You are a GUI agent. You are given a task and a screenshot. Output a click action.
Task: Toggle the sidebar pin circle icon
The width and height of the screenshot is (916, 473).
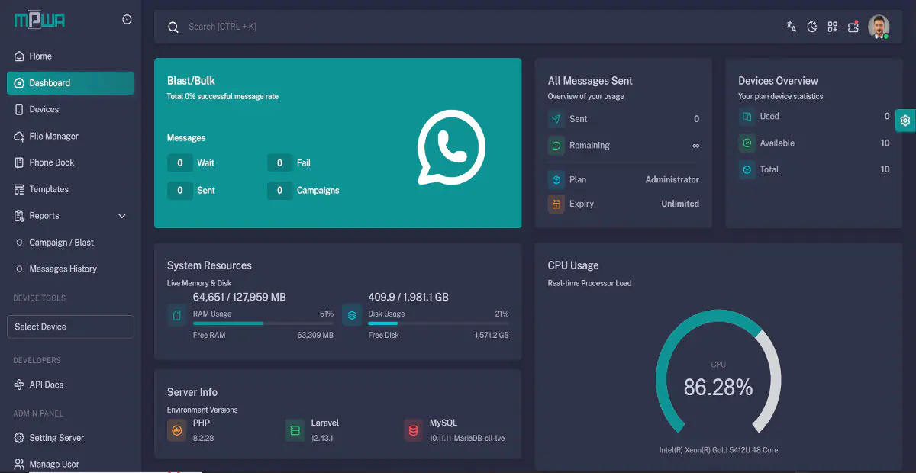pyautogui.click(x=127, y=20)
